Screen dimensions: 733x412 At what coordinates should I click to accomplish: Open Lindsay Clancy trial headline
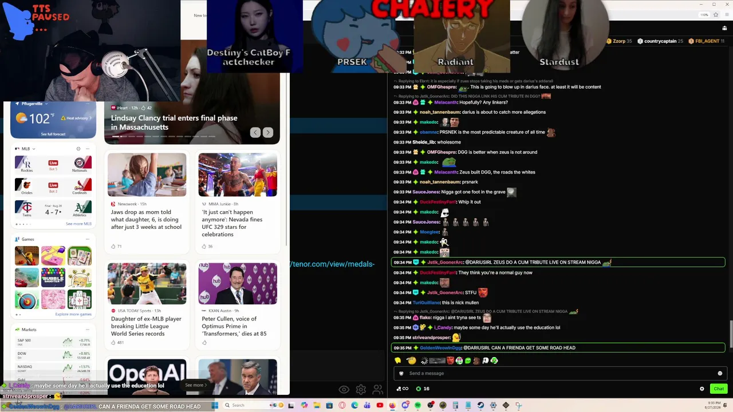tap(174, 122)
